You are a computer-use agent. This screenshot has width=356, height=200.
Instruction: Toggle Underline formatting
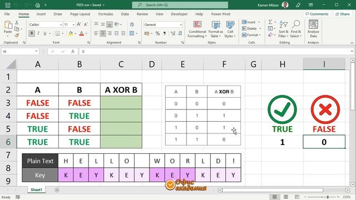[44, 33]
